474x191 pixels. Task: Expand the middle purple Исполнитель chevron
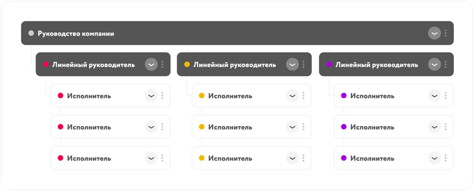point(434,127)
